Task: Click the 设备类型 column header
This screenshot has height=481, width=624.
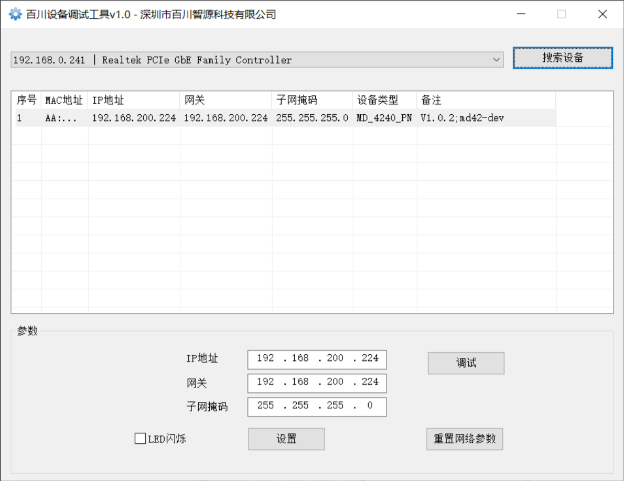Action: 383,100
